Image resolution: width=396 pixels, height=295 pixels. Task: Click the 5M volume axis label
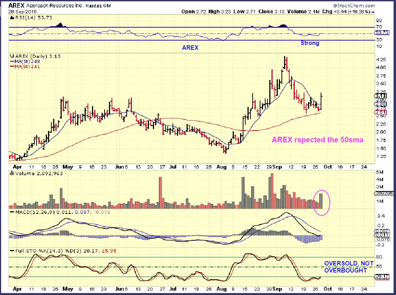(x=380, y=172)
